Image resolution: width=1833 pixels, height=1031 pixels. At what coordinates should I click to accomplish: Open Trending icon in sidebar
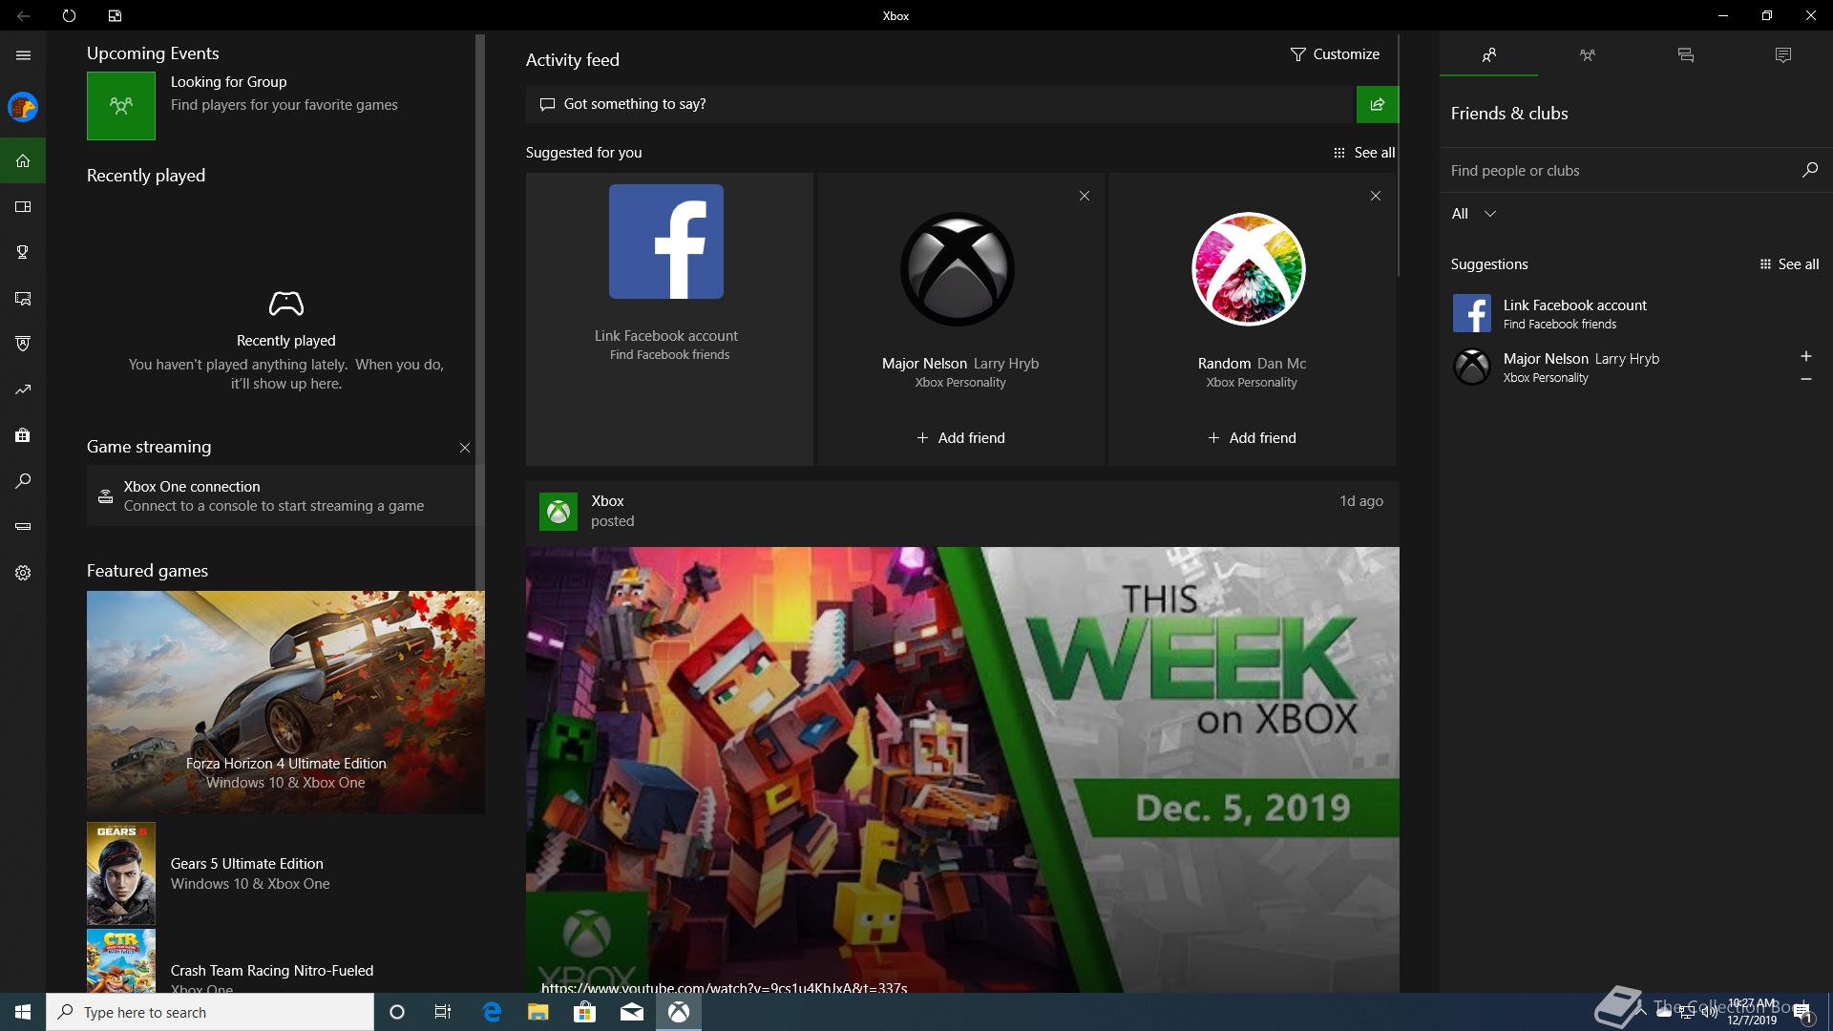[x=23, y=389]
